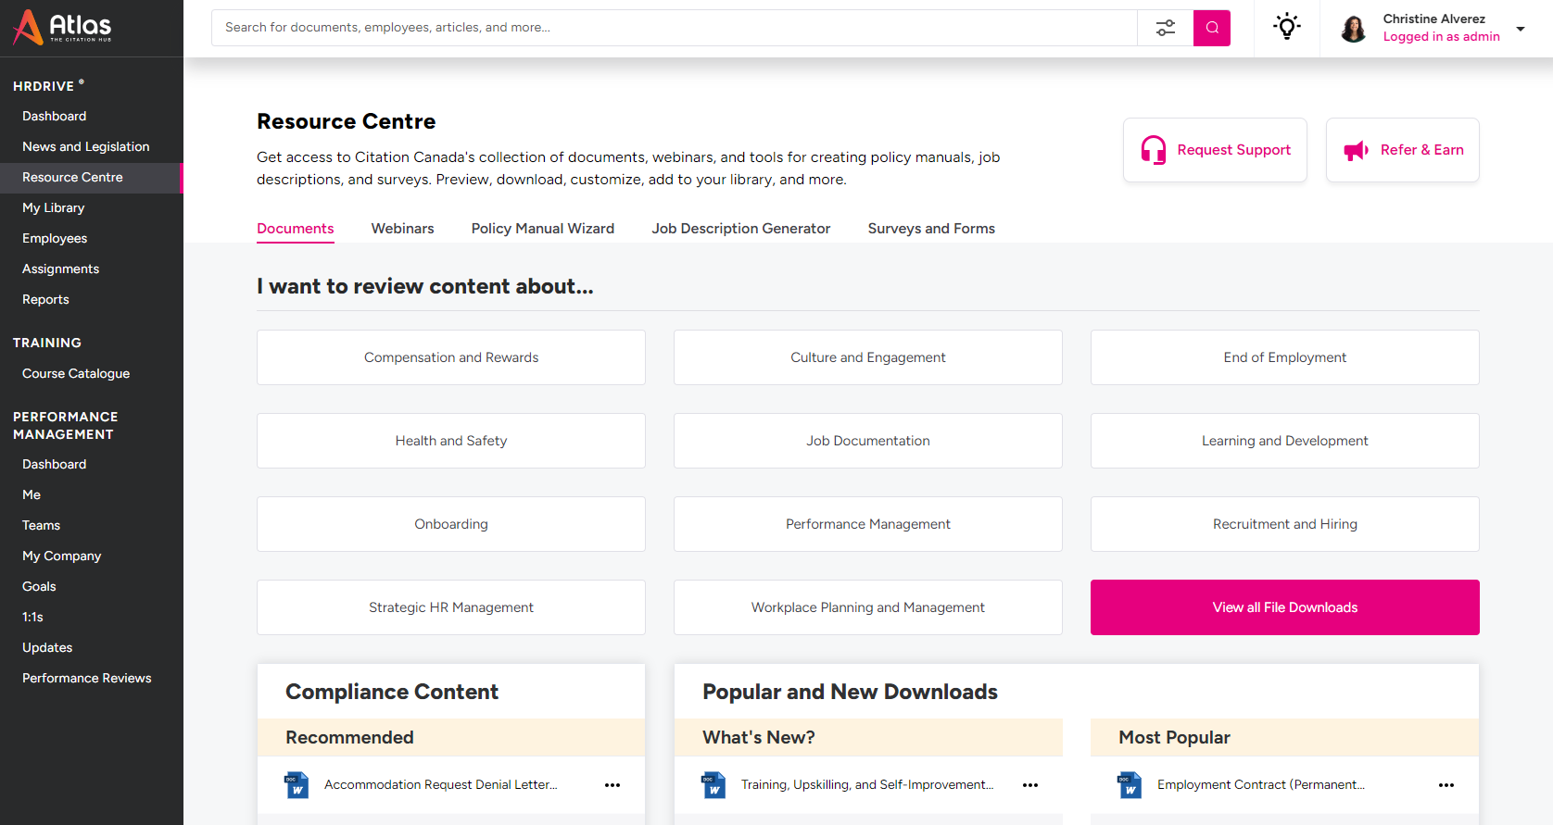Open the Policy Manual Wizard tab
1553x825 pixels.
coord(542,229)
